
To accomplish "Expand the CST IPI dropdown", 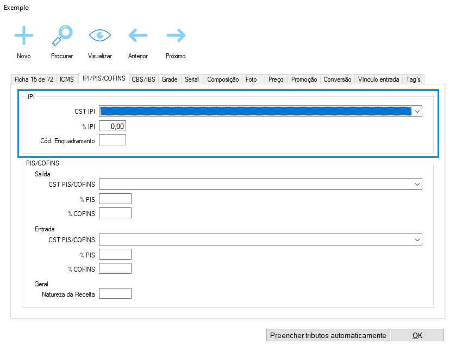I will pos(417,111).
